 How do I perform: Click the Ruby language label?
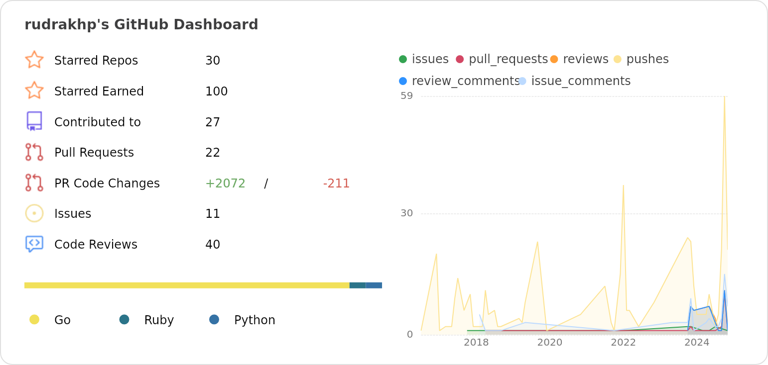coord(159,320)
